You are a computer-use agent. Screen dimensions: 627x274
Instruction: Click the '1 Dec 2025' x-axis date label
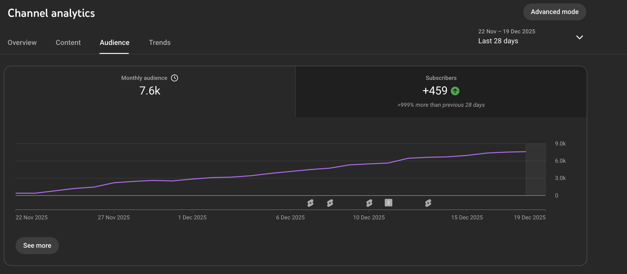click(192, 217)
